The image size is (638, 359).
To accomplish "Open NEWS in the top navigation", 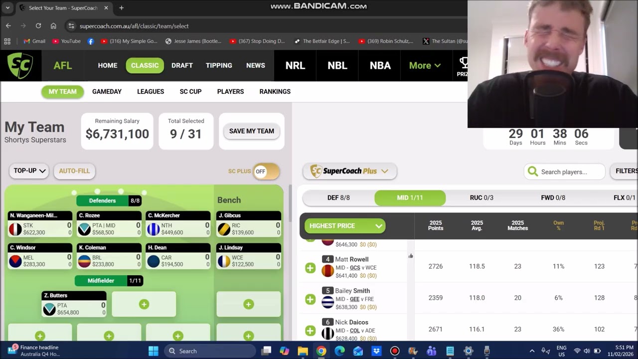I will (x=256, y=65).
